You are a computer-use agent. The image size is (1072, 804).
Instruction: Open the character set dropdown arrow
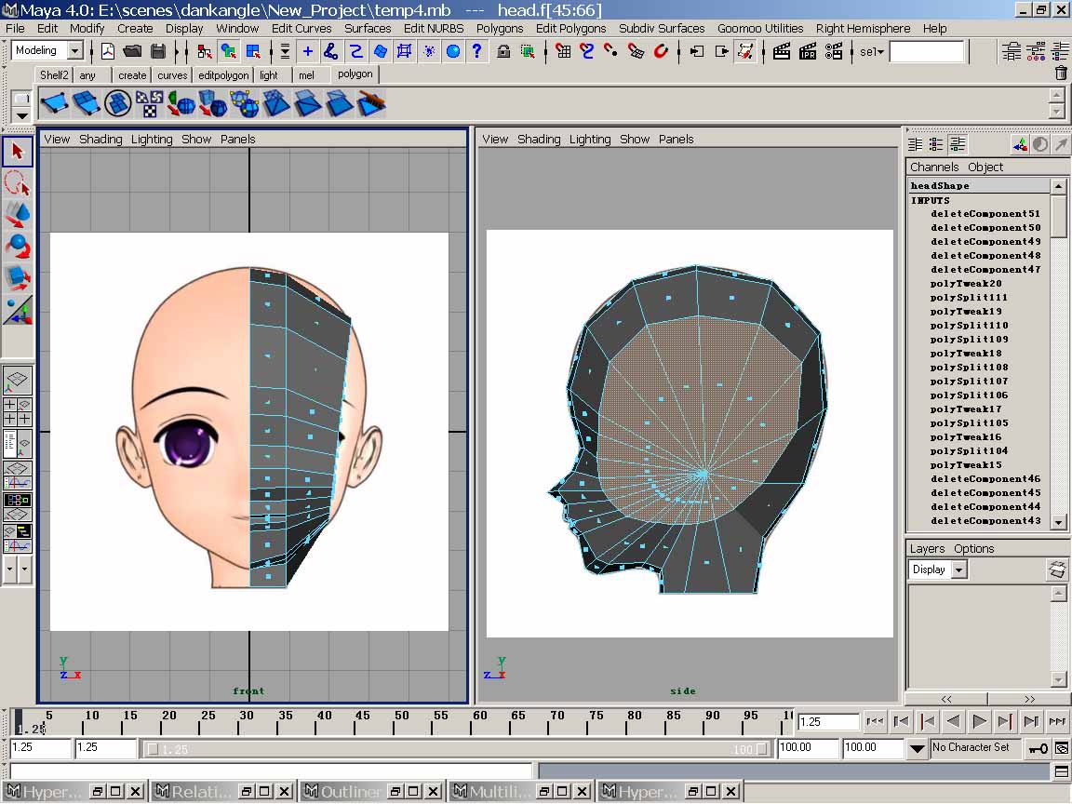917,748
